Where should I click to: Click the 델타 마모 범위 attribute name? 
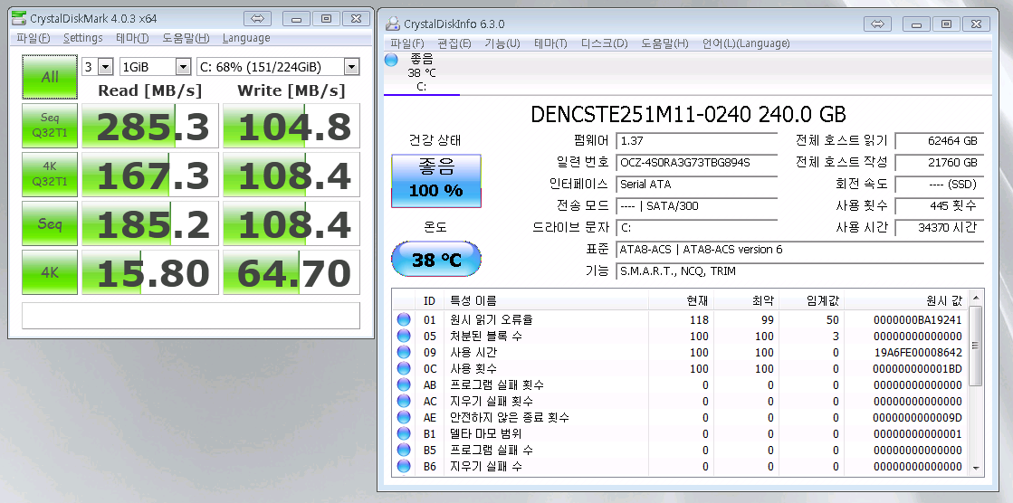[486, 433]
